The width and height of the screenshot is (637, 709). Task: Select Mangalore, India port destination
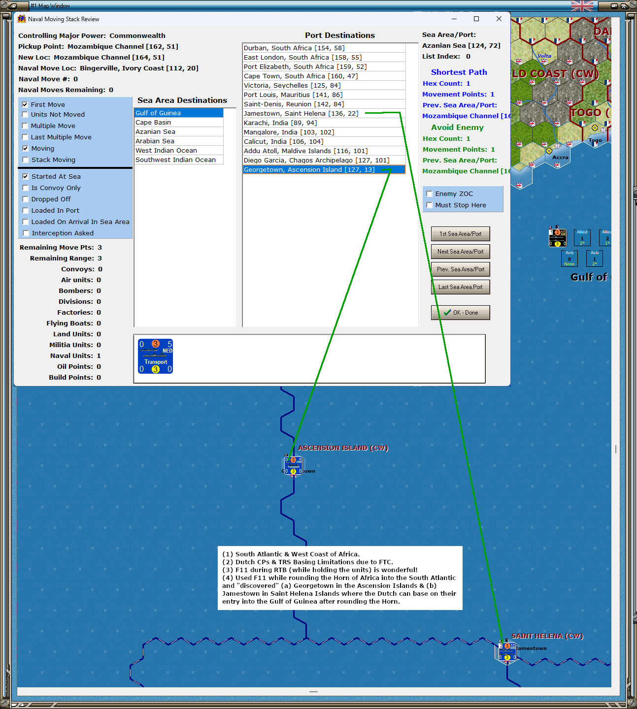(x=324, y=132)
